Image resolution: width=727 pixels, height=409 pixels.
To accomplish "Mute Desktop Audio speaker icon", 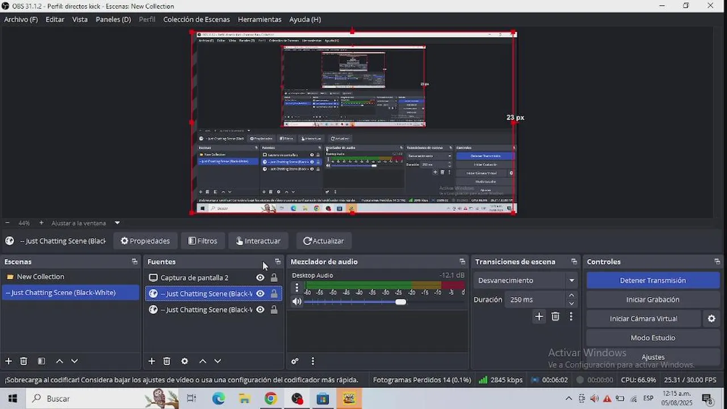I will click(x=296, y=302).
